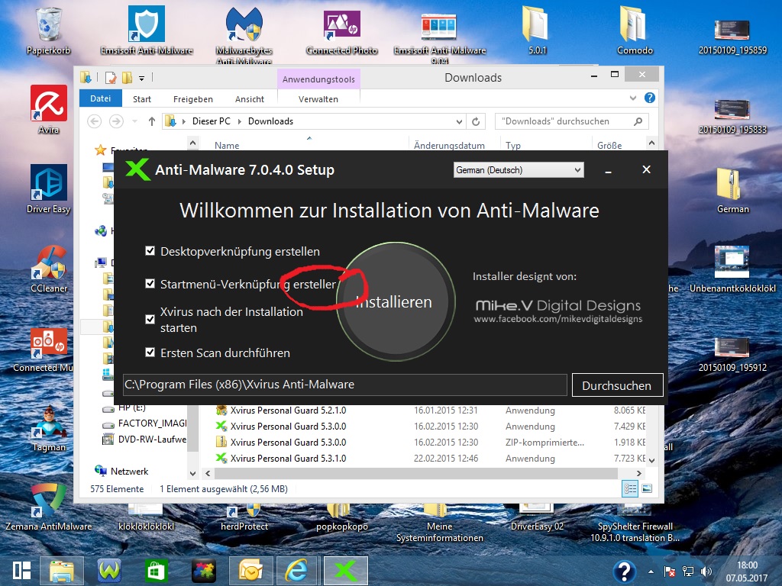Open the Unbenanntköklöklökl desktop file
The image size is (782, 586).
(732, 268)
